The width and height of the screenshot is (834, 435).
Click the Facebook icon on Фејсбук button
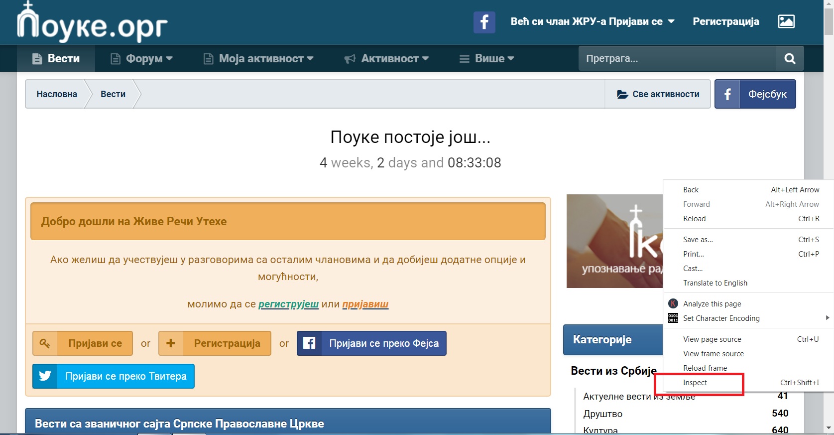click(x=727, y=94)
